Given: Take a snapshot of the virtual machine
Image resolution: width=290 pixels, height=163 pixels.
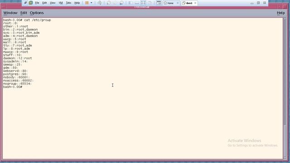Looking at the screenshot, I should [x=109, y=3].
